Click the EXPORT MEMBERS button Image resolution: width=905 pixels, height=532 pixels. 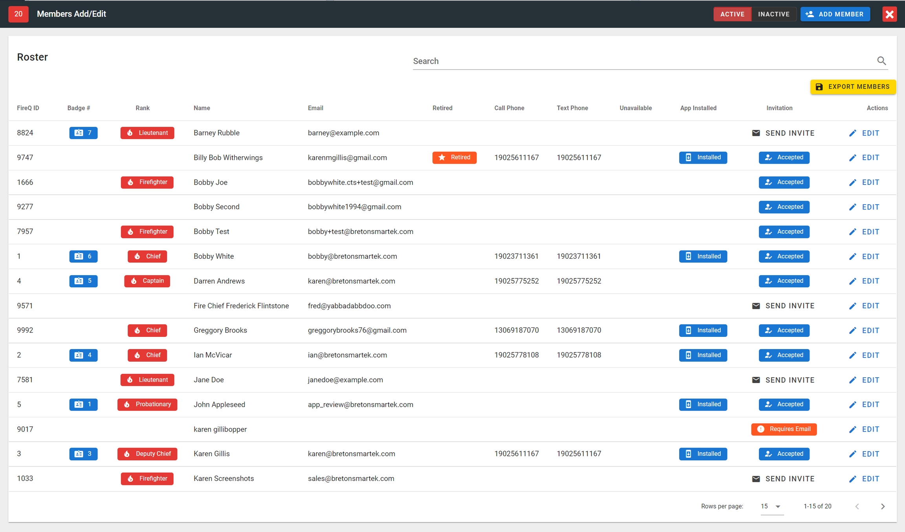pyautogui.click(x=853, y=87)
